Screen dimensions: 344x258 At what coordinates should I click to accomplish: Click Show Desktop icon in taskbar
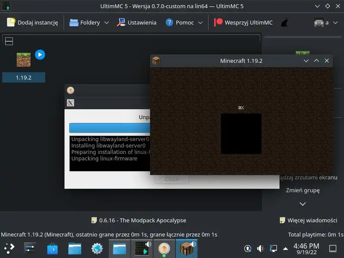click(x=333, y=249)
